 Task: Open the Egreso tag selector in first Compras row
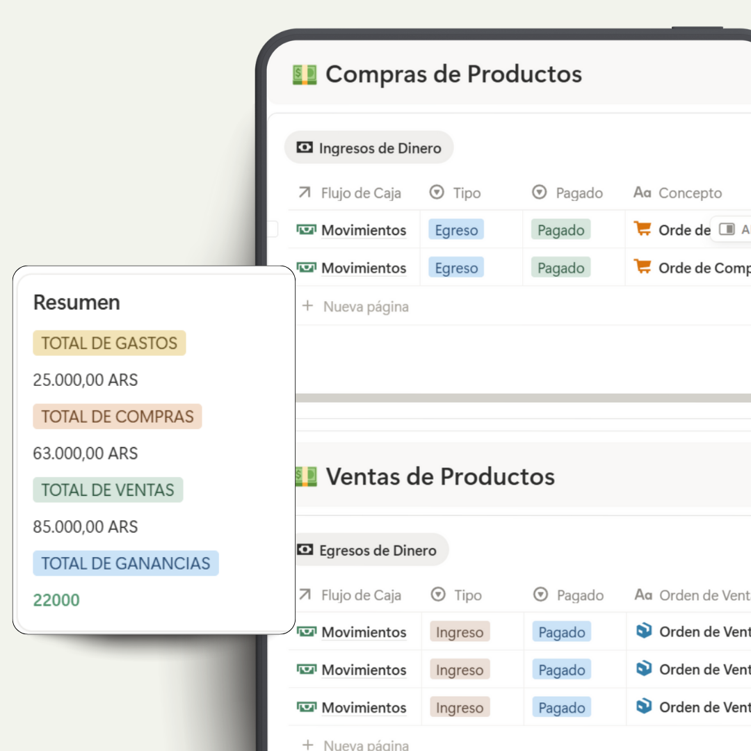(456, 230)
